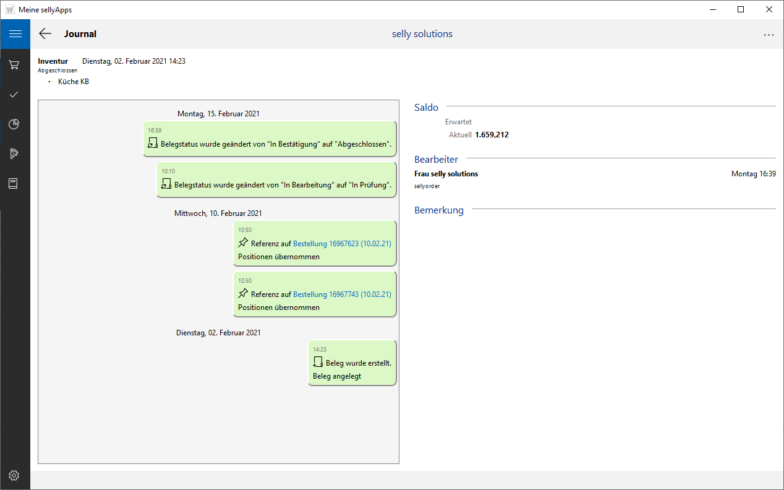Open settings gear in sidebar

click(x=14, y=475)
